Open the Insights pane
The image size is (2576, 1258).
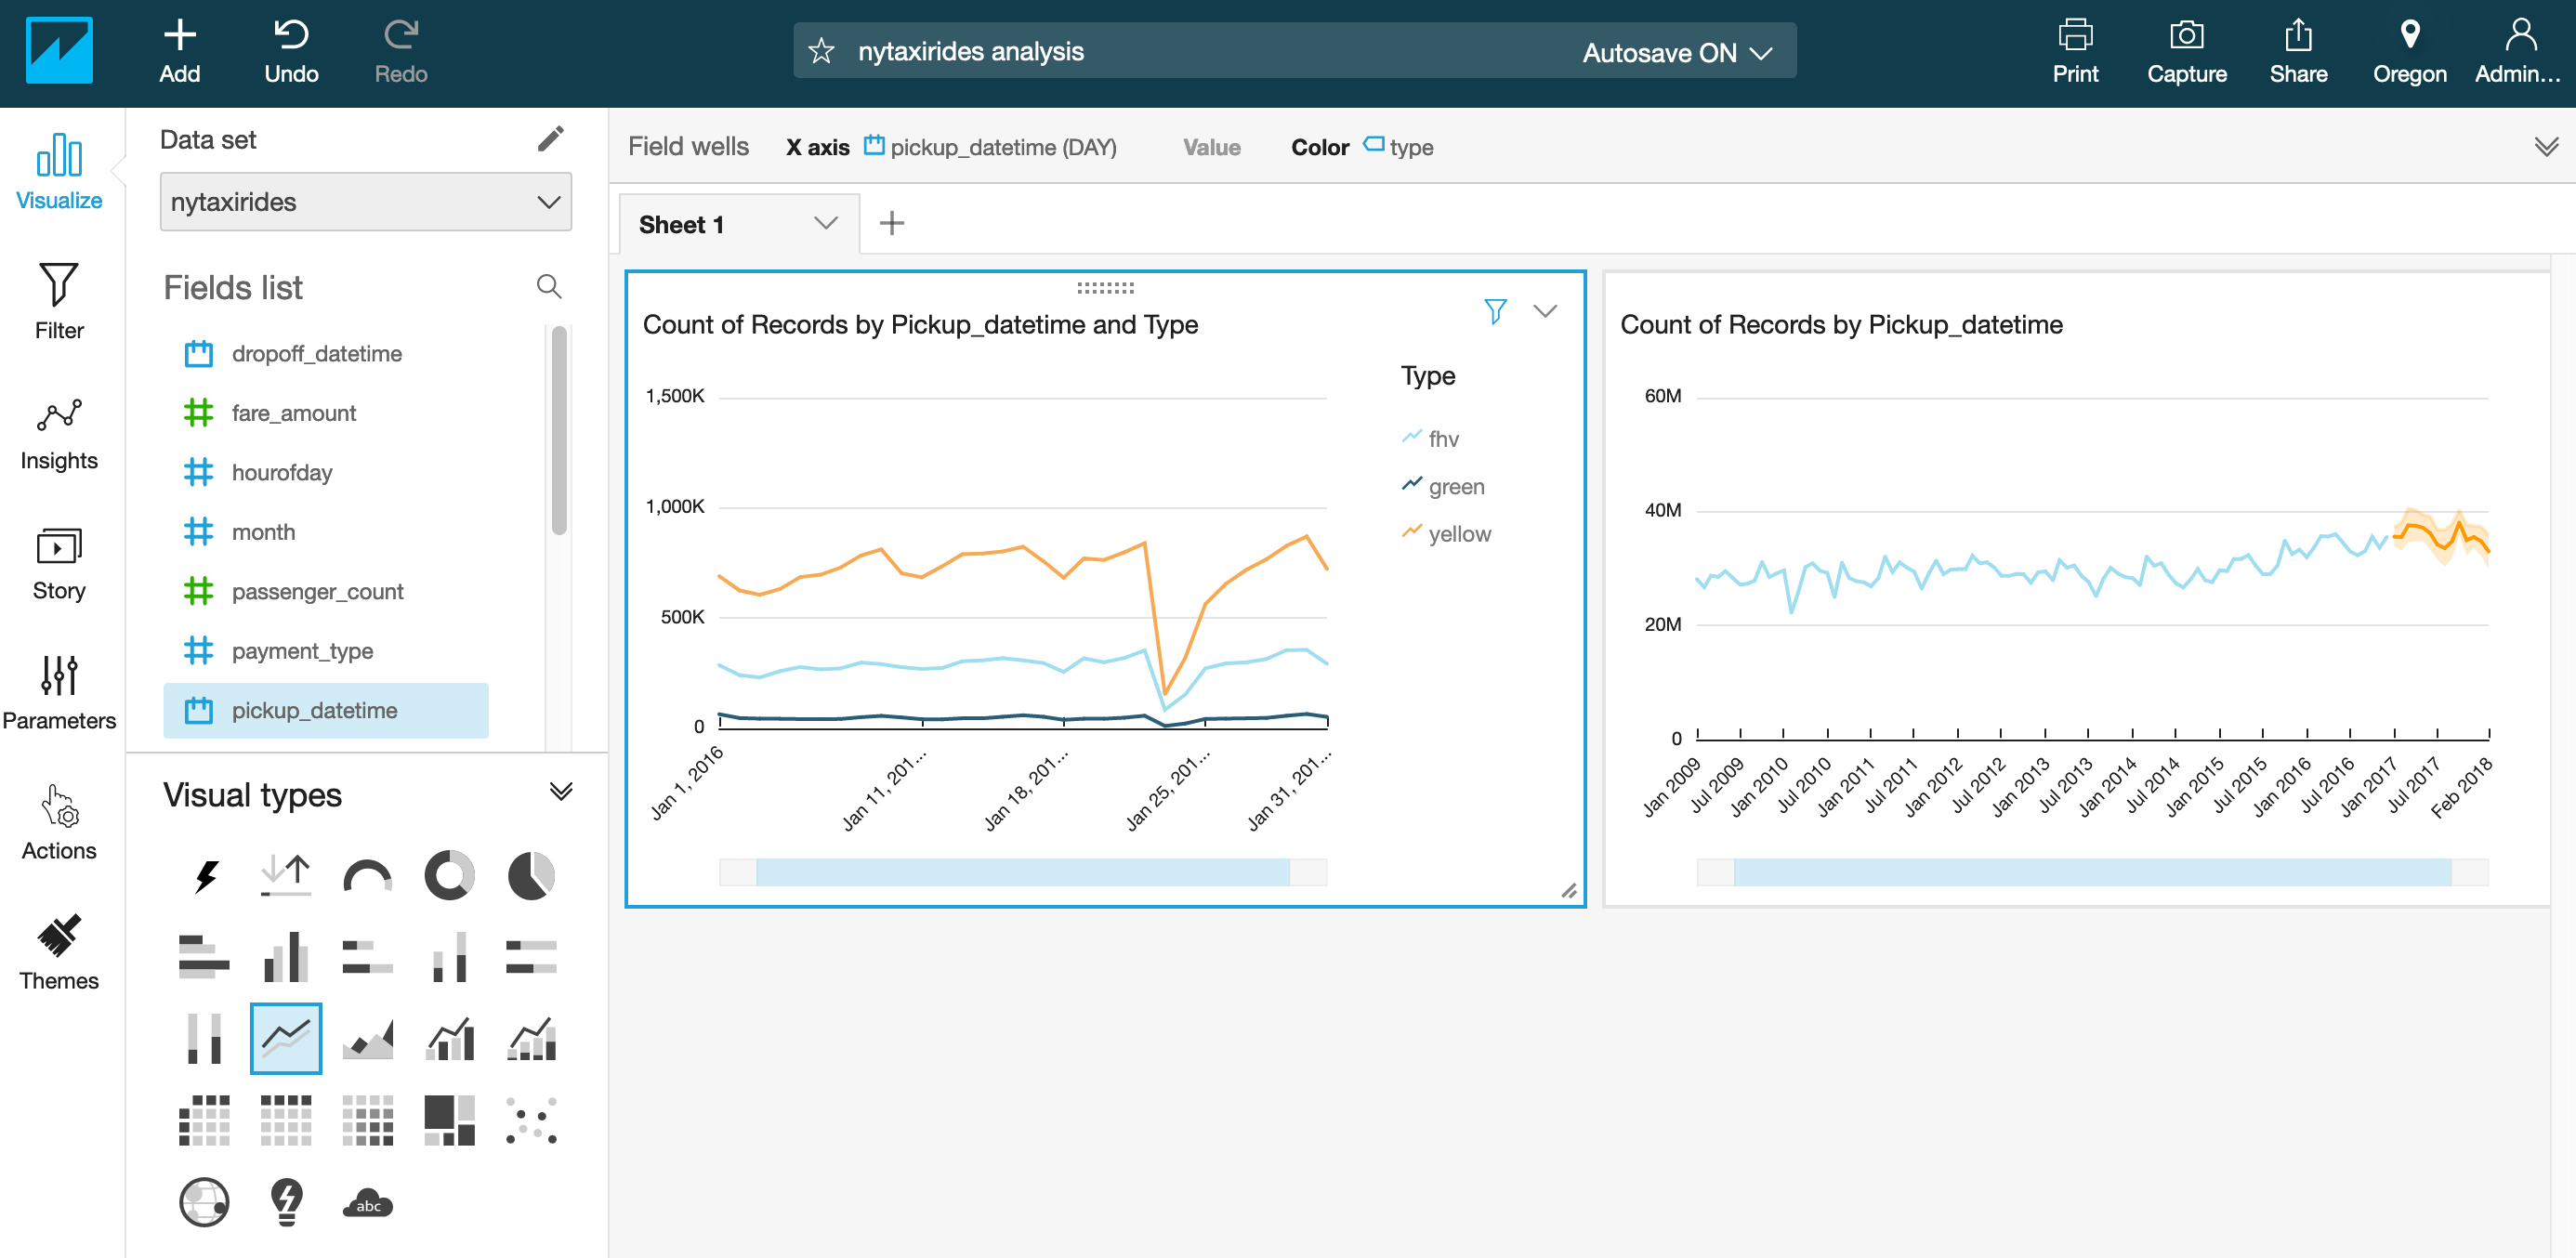[x=59, y=432]
